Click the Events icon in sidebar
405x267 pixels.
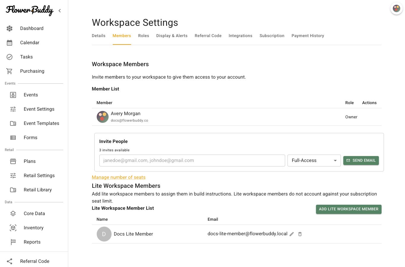pos(13,95)
